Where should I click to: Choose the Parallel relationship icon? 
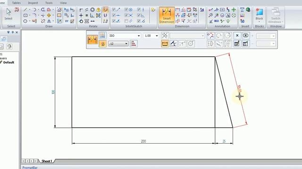pos(87,9)
